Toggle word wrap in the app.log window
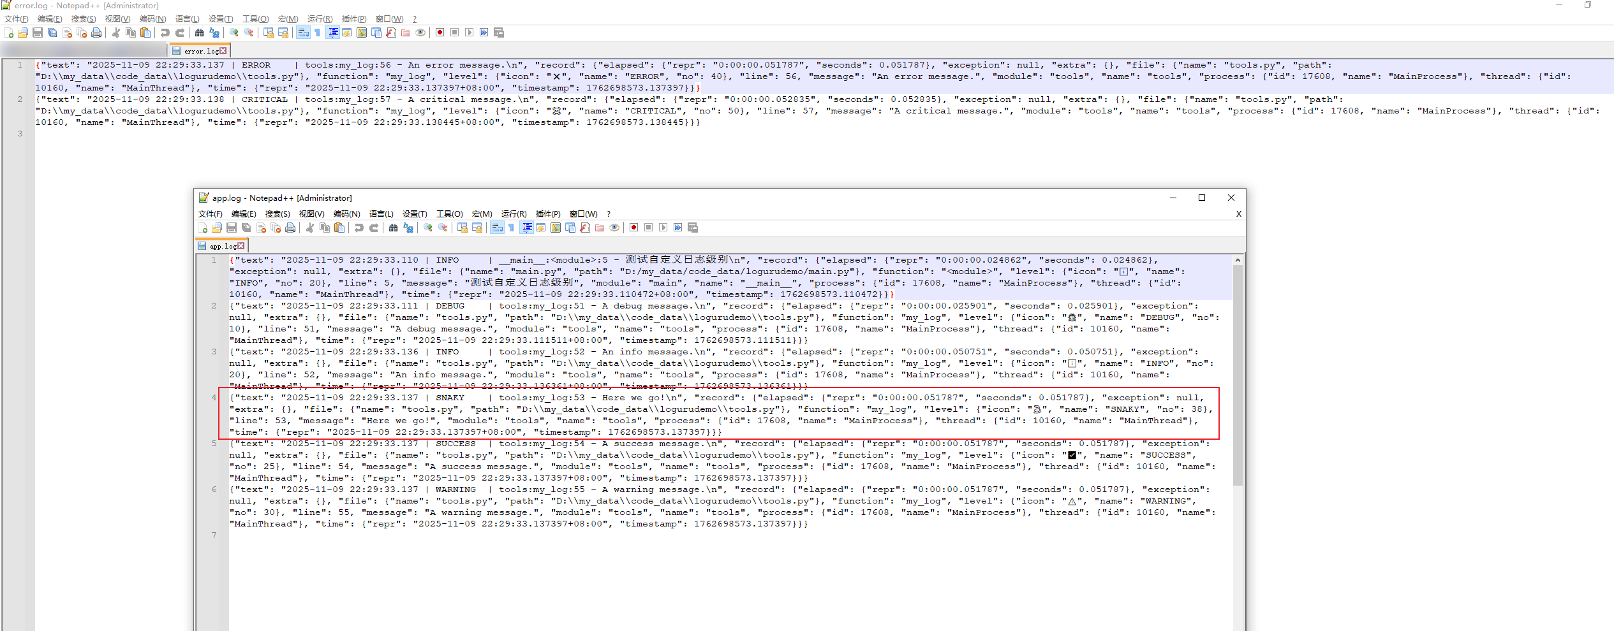The height and width of the screenshot is (631, 1614). (498, 228)
